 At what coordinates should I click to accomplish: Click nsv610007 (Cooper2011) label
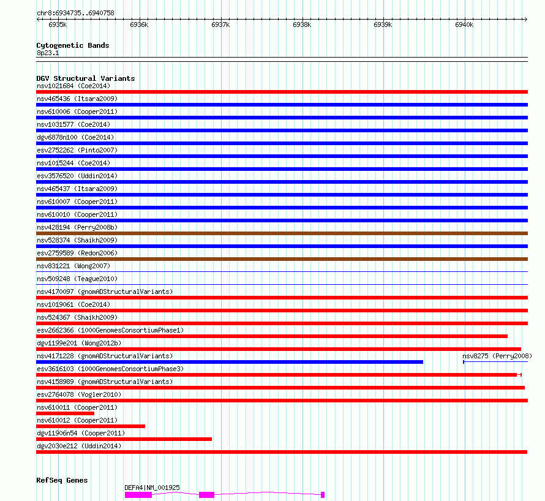77,202
